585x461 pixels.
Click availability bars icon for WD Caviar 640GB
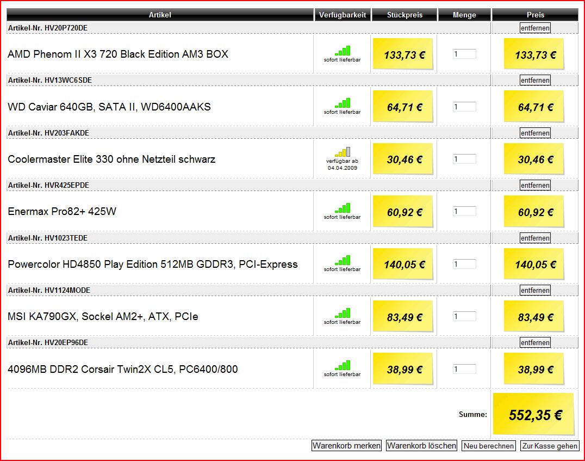(343, 103)
